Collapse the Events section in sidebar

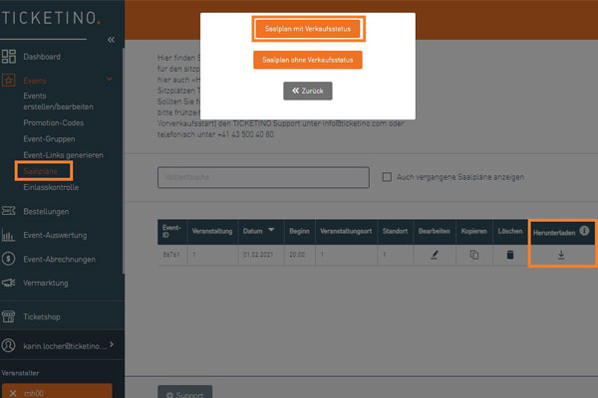pyautogui.click(x=108, y=81)
